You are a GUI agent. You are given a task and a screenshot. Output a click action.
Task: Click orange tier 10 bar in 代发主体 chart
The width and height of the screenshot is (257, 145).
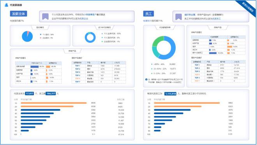coord(54,103)
